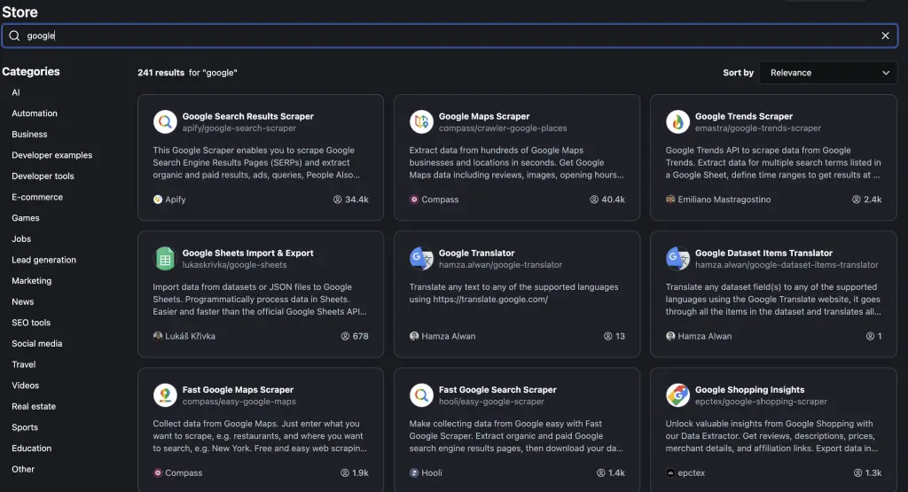Click the search magnifier icon in search bar
The width and height of the screenshot is (908, 492).
click(x=14, y=35)
